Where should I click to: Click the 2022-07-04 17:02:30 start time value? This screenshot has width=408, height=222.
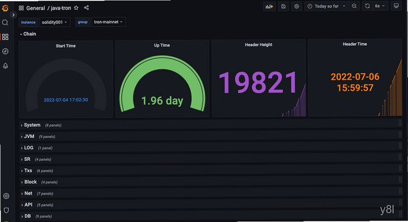(x=66, y=100)
